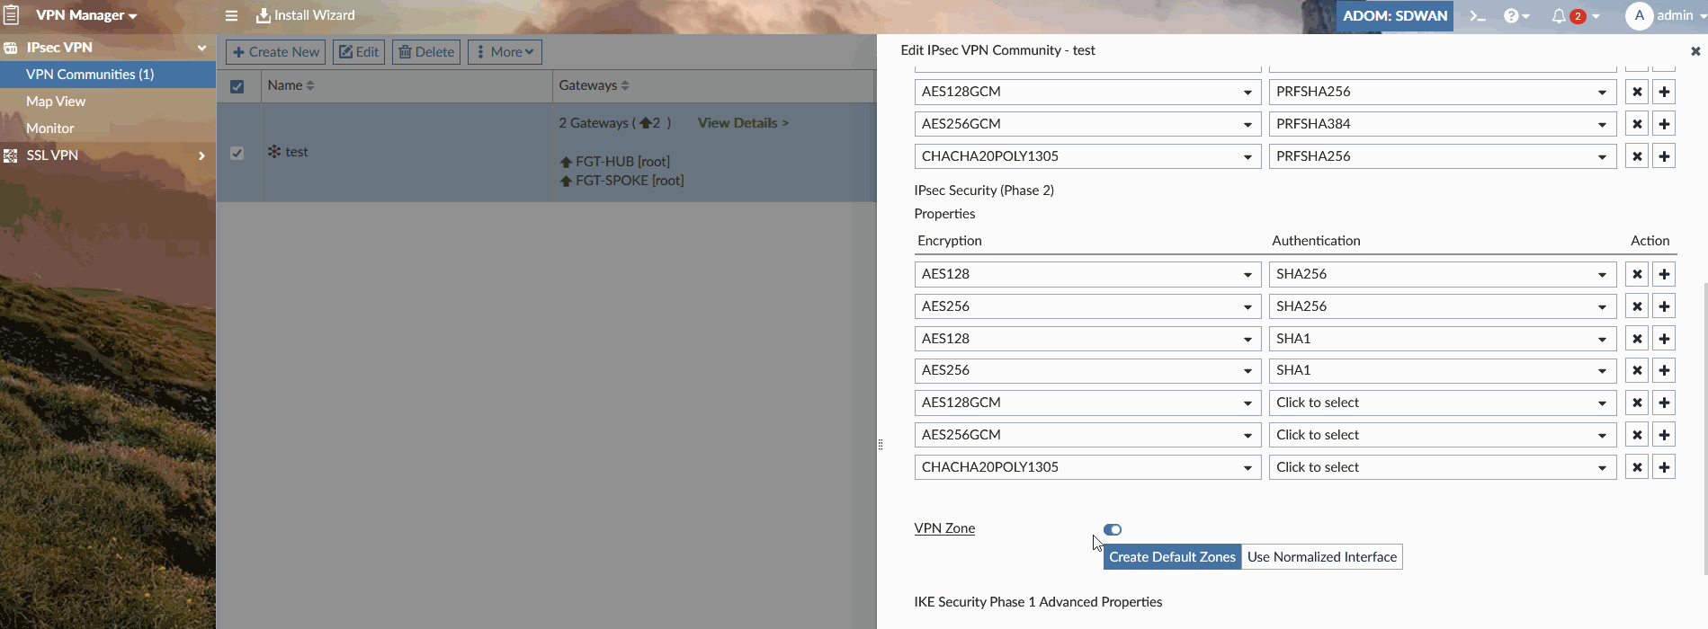Open the help question mark menu
Screen dimensions: 1708x629
click(x=1516, y=15)
